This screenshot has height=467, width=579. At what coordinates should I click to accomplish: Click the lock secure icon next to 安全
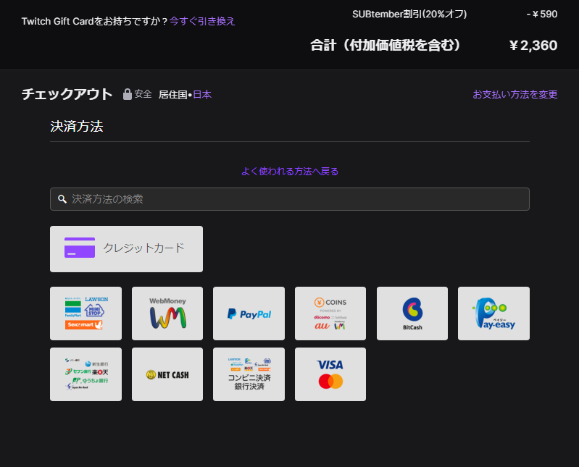[128, 94]
